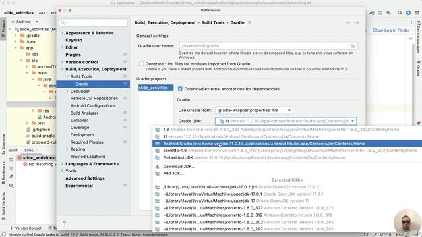Choose Add JDK... from the list
Screen dimensions: 422x237
[287, 173]
